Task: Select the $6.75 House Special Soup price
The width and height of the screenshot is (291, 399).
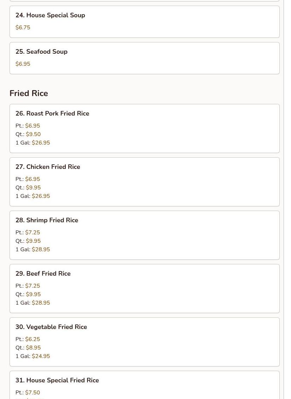Action: (23, 28)
